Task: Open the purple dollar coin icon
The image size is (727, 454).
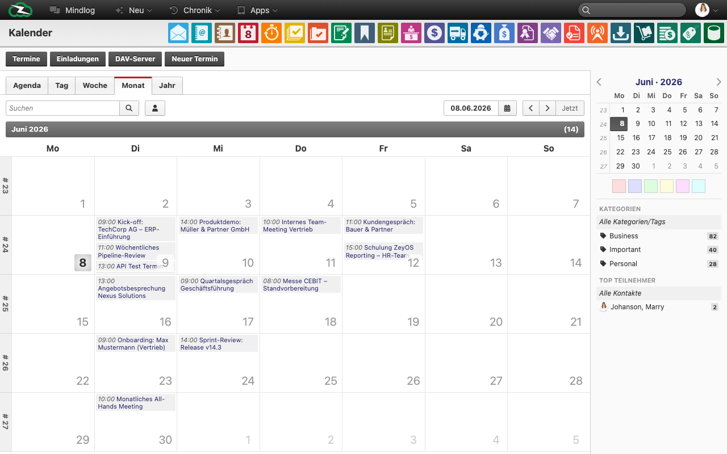Action: pyautogui.click(x=434, y=33)
